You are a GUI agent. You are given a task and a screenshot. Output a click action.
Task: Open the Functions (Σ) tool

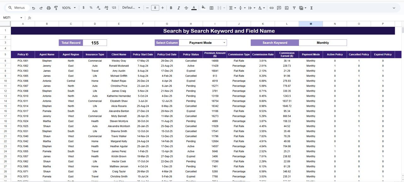pyautogui.click(x=311, y=8)
